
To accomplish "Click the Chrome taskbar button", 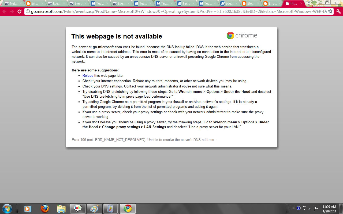I will pos(128,208).
